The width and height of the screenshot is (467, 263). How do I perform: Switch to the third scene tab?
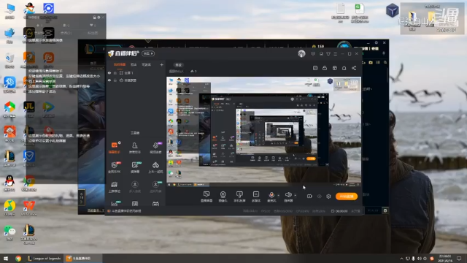point(146,64)
